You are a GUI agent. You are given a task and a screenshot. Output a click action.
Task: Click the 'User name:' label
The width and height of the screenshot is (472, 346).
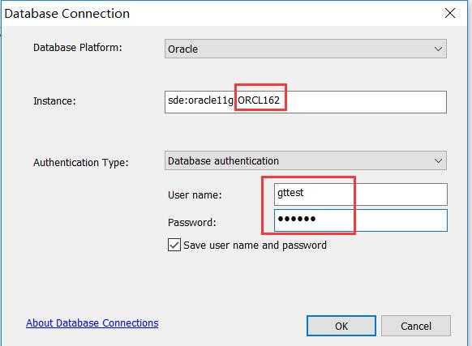click(x=195, y=195)
